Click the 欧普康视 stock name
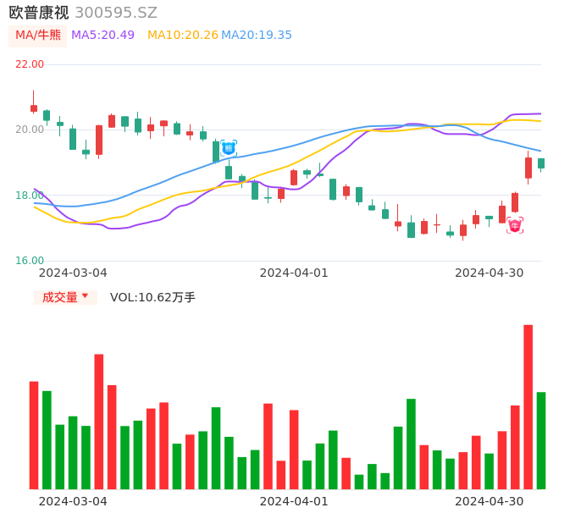This screenshot has width=581, height=513. tap(37, 13)
